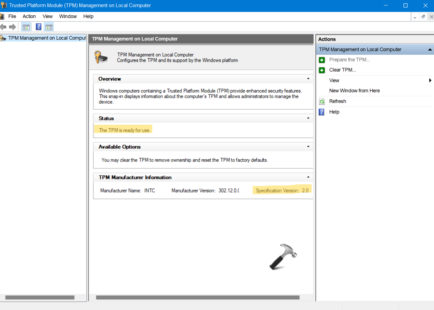The height and width of the screenshot is (310, 434).
Task: Open the Action menu
Action: 29,16
